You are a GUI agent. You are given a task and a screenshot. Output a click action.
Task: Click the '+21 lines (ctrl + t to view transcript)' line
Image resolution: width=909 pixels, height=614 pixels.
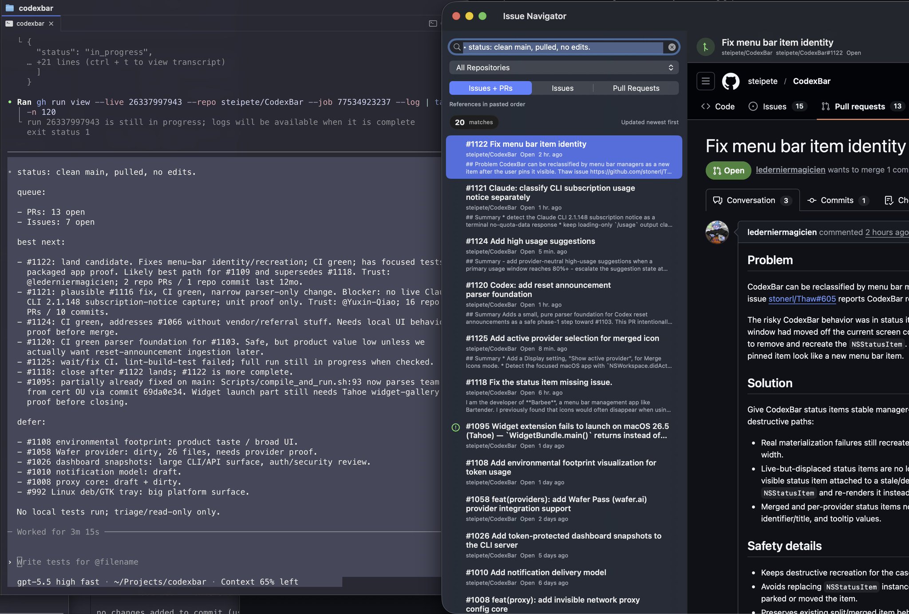pos(130,62)
